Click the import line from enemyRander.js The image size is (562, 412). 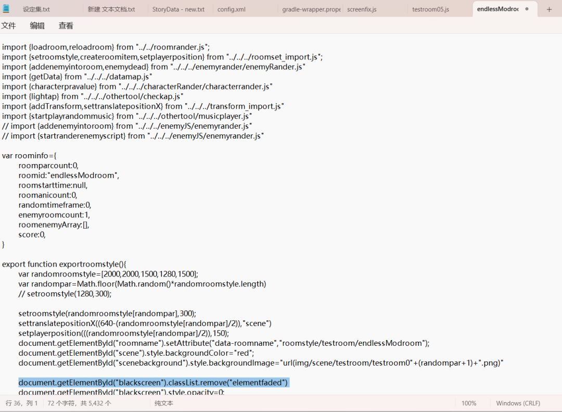[154, 67]
